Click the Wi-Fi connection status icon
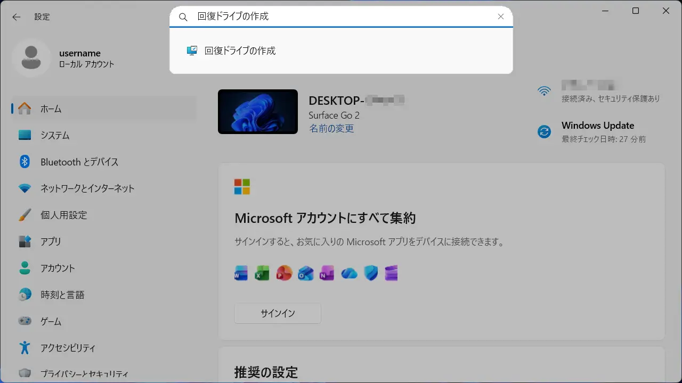 click(544, 91)
